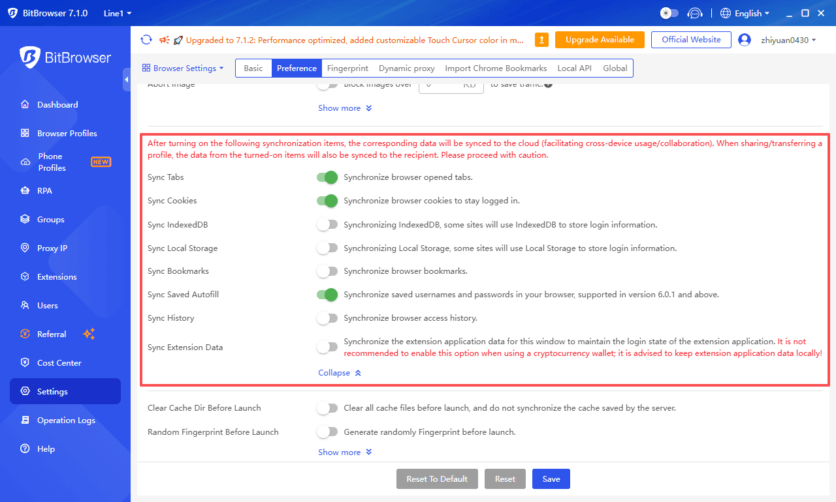Click the Official Website button

pyautogui.click(x=690, y=39)
